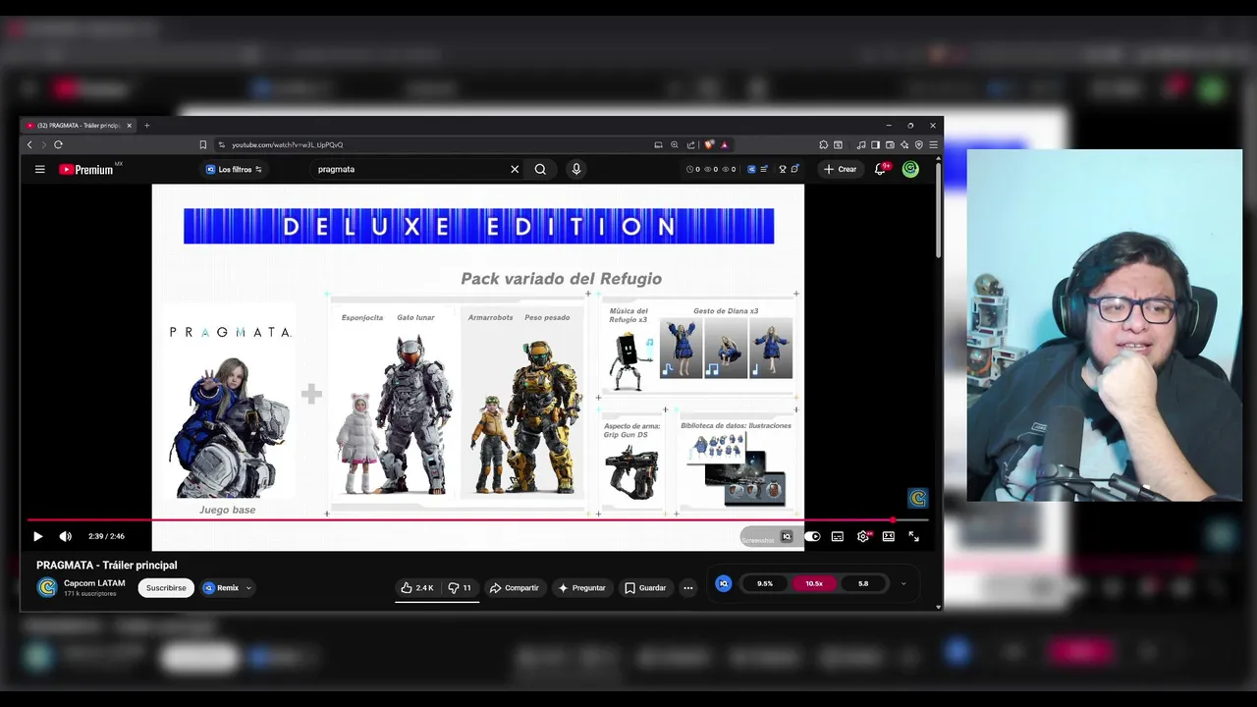Select the 9.5% stat pill

(765, 583)
